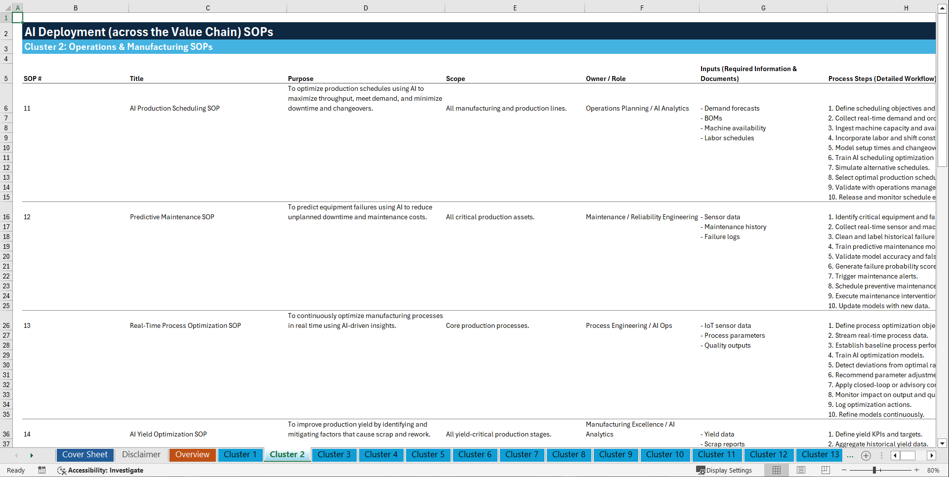Screen dimensions: 949x477
Task: Adjust the zoom slider
Action: 874,470
